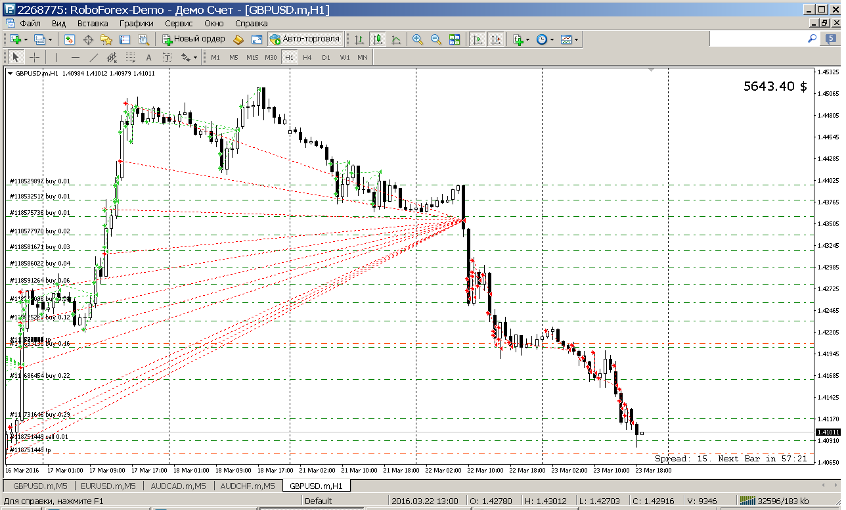Image resolution: width=846 pixels, height=510 pixels.
Task: Switch to the AUDCAD.m,M5 chart tab
Action: tap(178, 486)
